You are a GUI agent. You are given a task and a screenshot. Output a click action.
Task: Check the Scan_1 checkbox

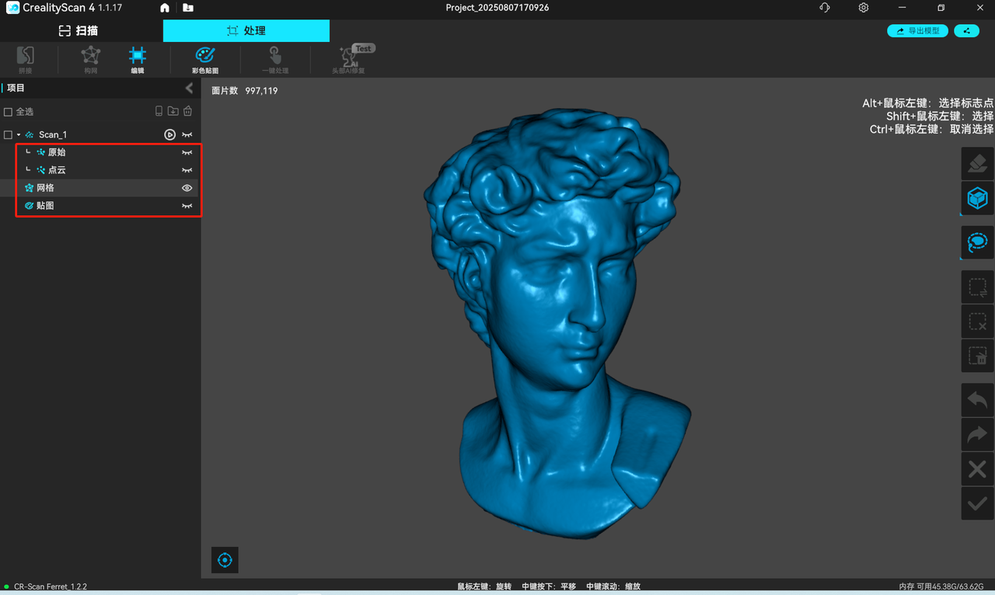[x=8, y=134]
